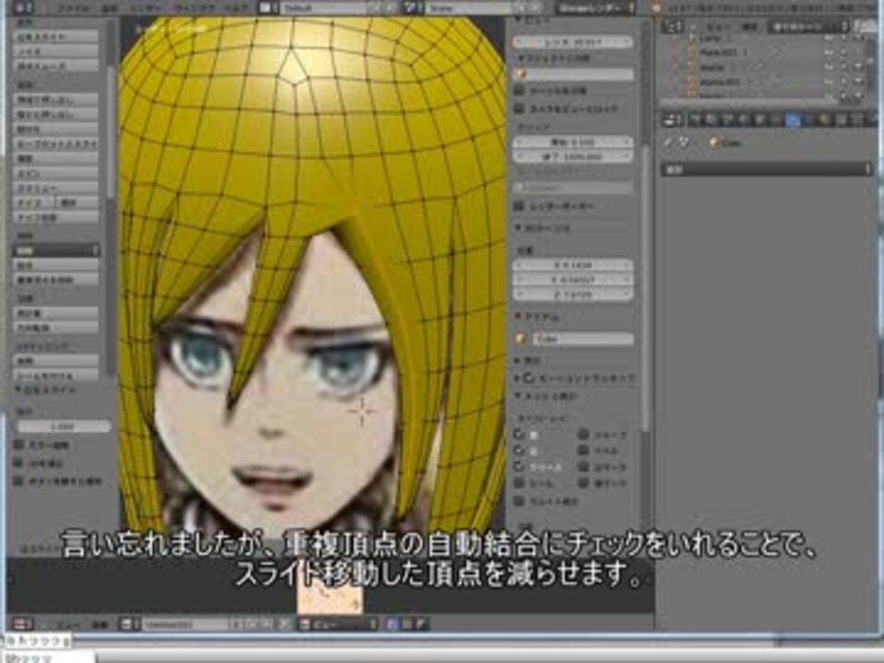This screenshot has height=663, width=884.
Task: Toggle visibility eye for Plane.001 in outliner
Action: click(x=828, y=52)
